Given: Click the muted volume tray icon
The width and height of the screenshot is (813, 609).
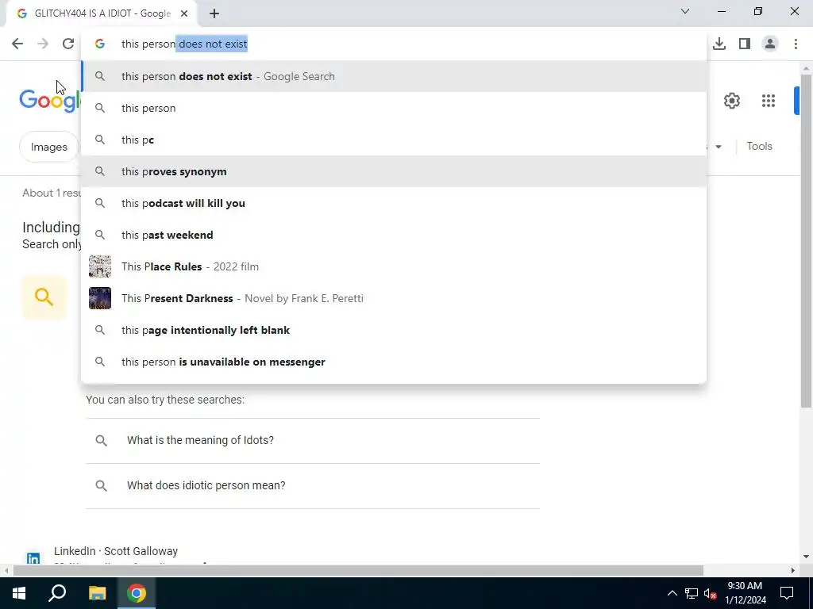Looking at the screenshot, I should click(x=711, y=593).
